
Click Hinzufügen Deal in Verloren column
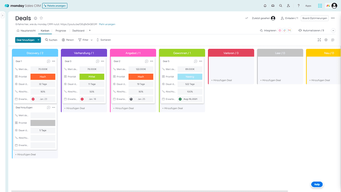click(222, 80)
